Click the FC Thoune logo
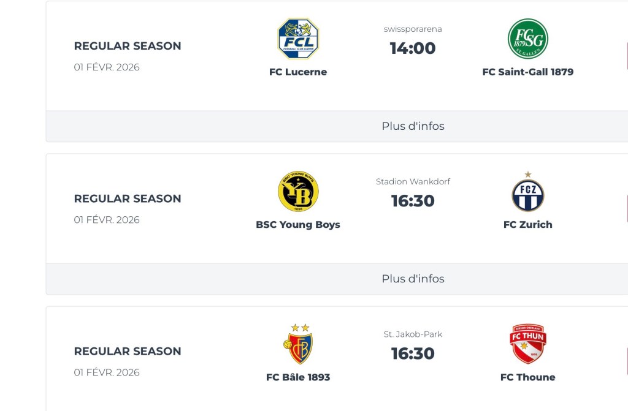Screen dimensions: 628x411 point(527,344)
